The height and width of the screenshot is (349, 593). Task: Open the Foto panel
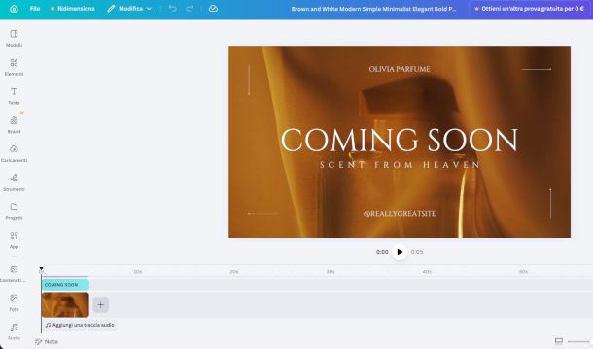(x=14, y=303)
